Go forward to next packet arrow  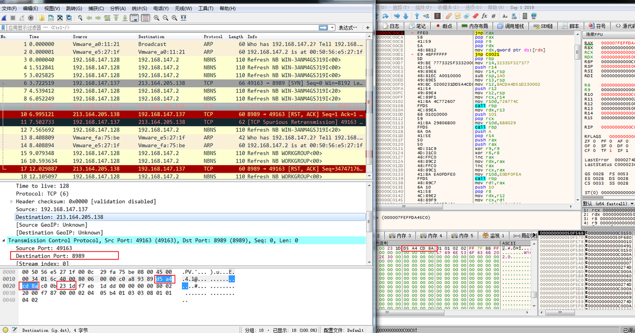tap(98, 17)
